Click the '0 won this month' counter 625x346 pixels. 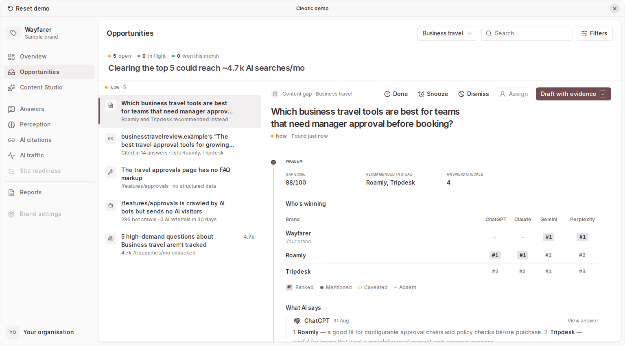coord(195,56)
